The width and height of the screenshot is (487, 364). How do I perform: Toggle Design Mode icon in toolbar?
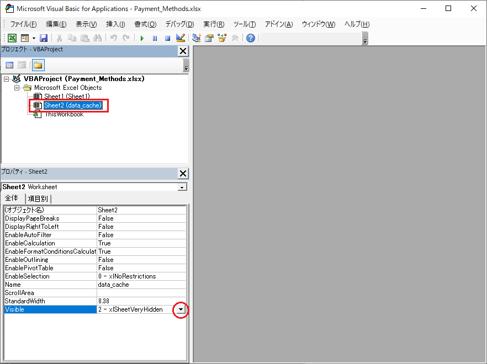(181, 38)
